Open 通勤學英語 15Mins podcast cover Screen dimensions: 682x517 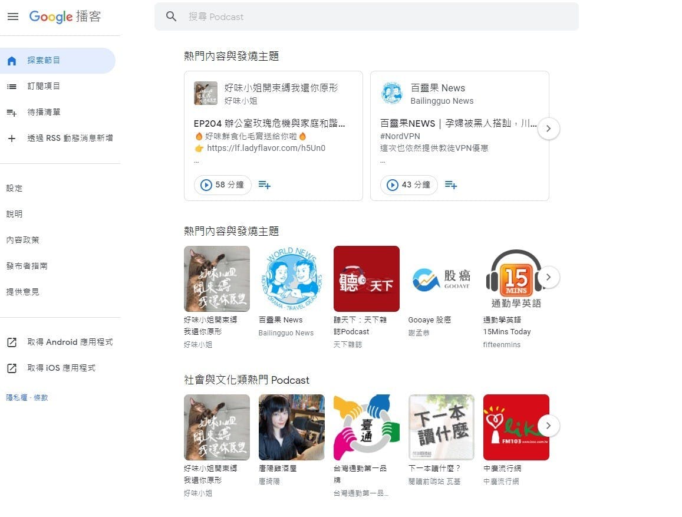[x=516, y=279]
